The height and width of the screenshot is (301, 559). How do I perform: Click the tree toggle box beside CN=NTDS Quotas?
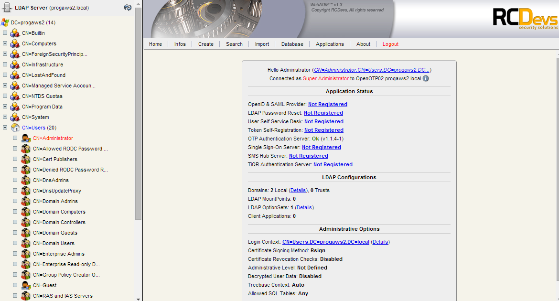coord(5,97)
